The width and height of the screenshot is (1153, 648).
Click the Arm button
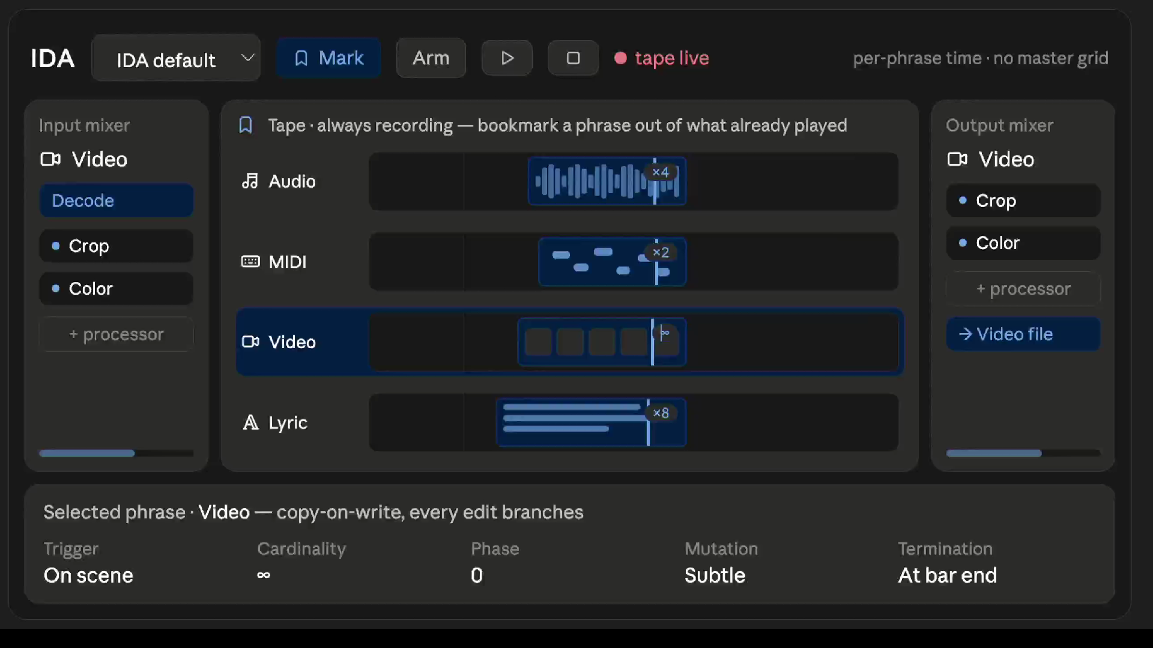point(431,58)
